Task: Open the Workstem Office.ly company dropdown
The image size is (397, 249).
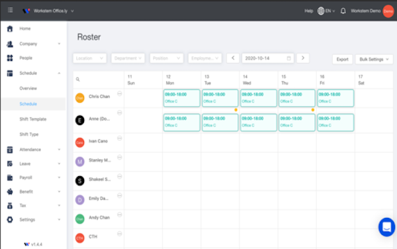Action: click(54, 11)
